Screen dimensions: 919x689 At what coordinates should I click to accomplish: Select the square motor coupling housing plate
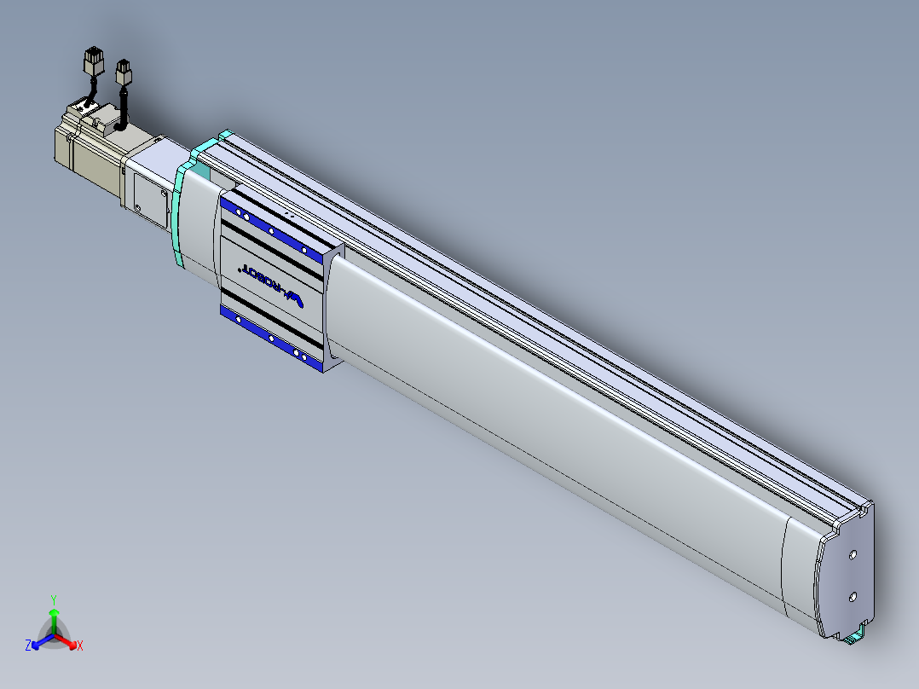(151, 200)
